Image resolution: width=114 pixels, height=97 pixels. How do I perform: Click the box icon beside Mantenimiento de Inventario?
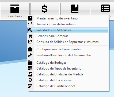[x=30, y=18]
